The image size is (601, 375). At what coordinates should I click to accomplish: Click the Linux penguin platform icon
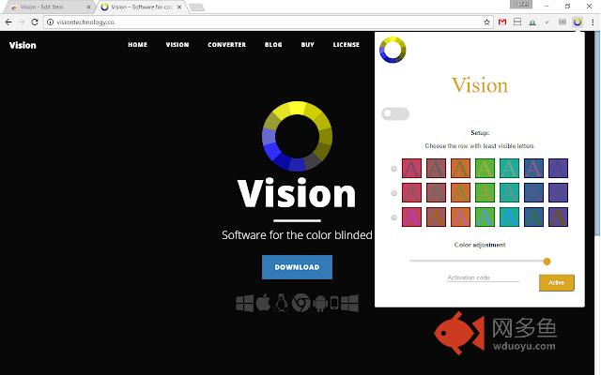282,303
